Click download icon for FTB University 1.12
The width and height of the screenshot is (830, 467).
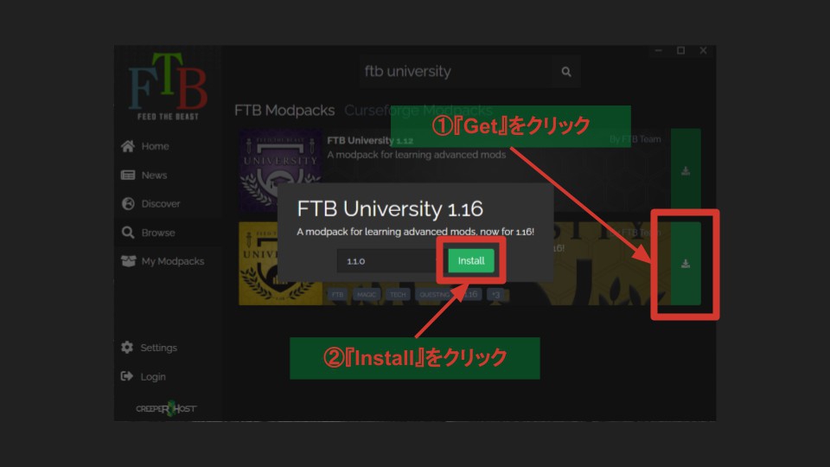(686, 171)
